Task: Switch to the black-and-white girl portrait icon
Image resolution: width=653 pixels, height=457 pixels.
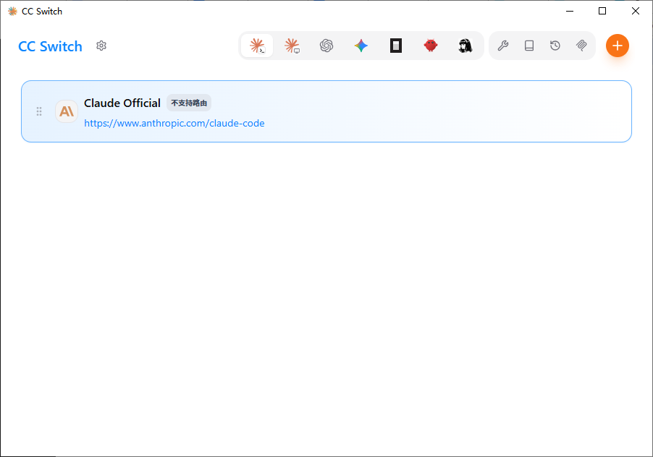Action: point(465,46)
